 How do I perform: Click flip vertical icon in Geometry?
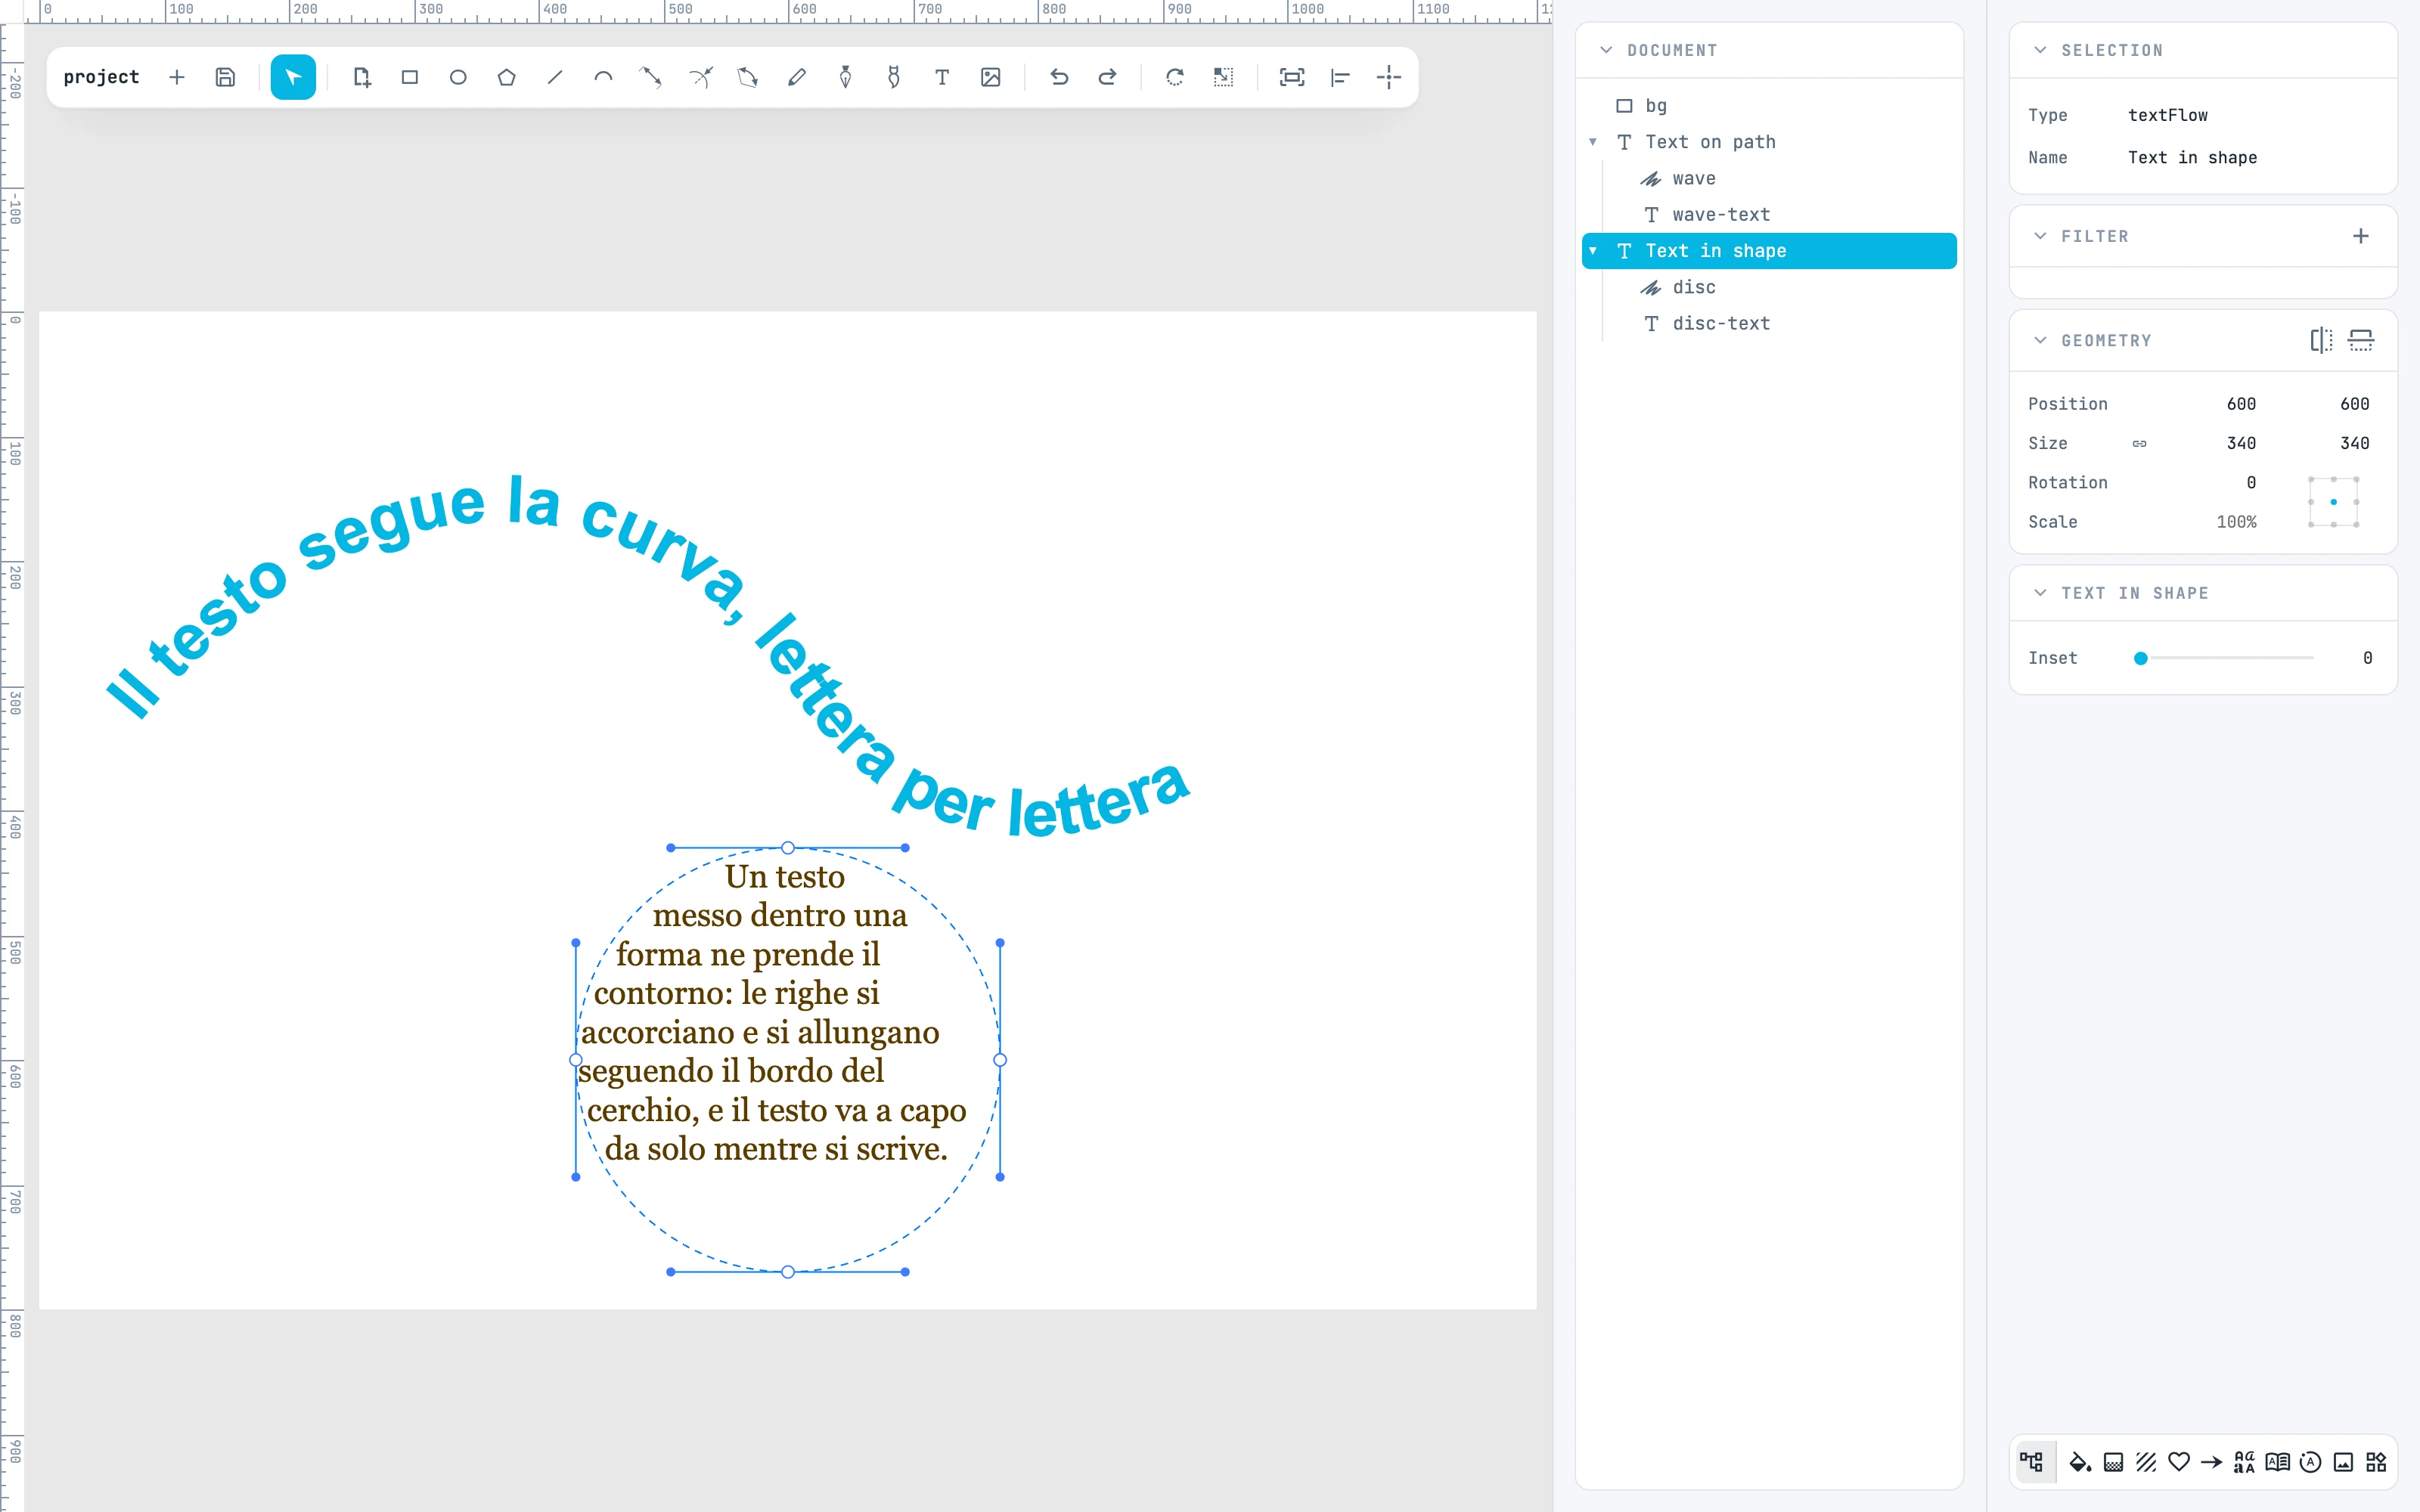coord(2361,340)
